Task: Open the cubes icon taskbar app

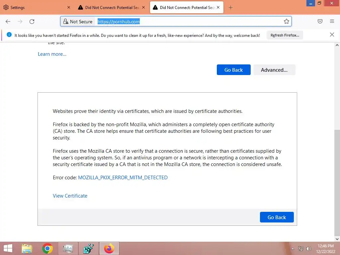Action: point(88,248)
